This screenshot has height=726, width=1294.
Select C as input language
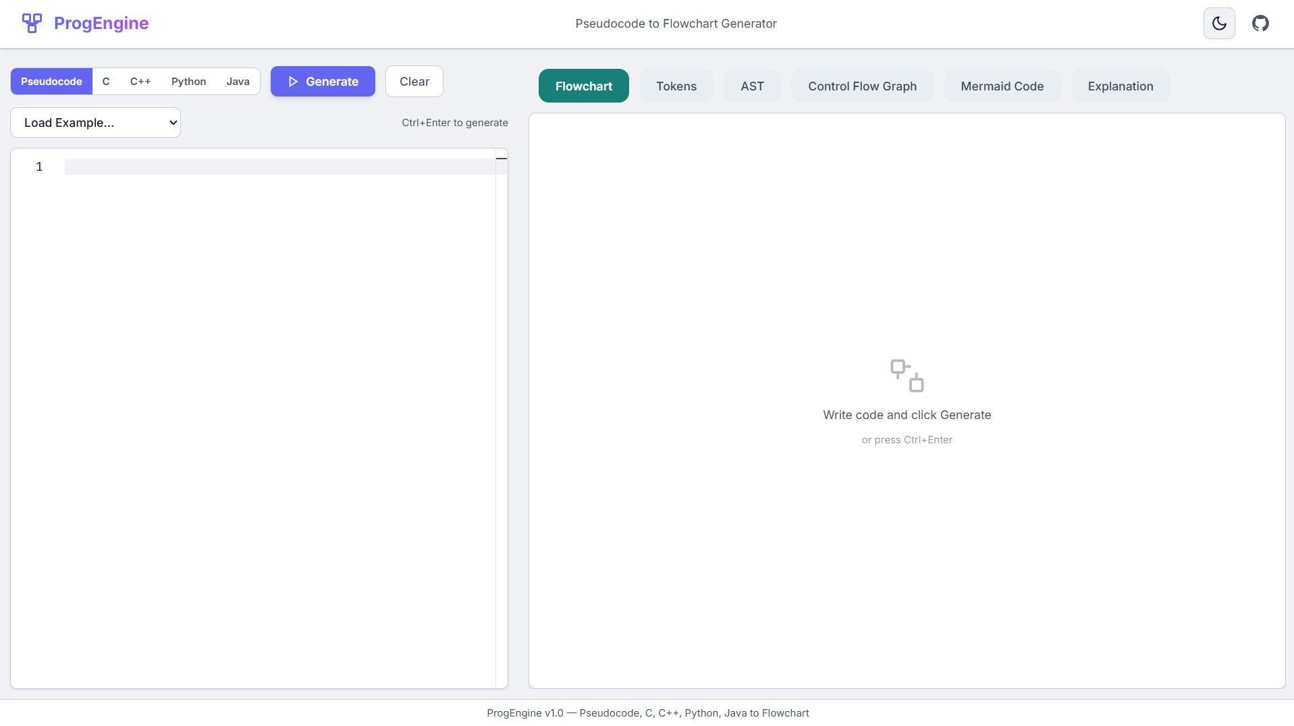coord(106,82)
